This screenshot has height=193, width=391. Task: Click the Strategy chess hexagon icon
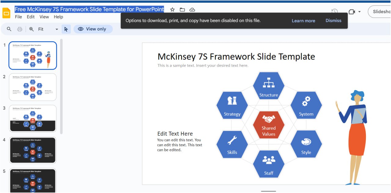click(232, 105)
